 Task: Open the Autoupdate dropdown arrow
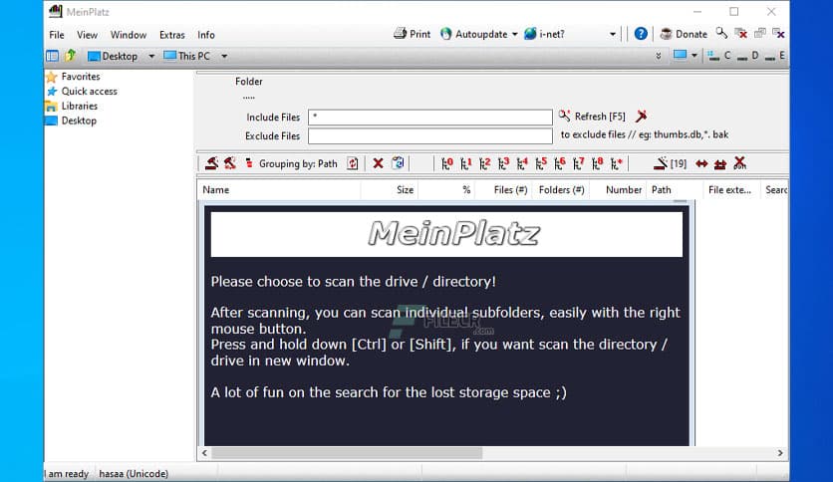(514, 35)
